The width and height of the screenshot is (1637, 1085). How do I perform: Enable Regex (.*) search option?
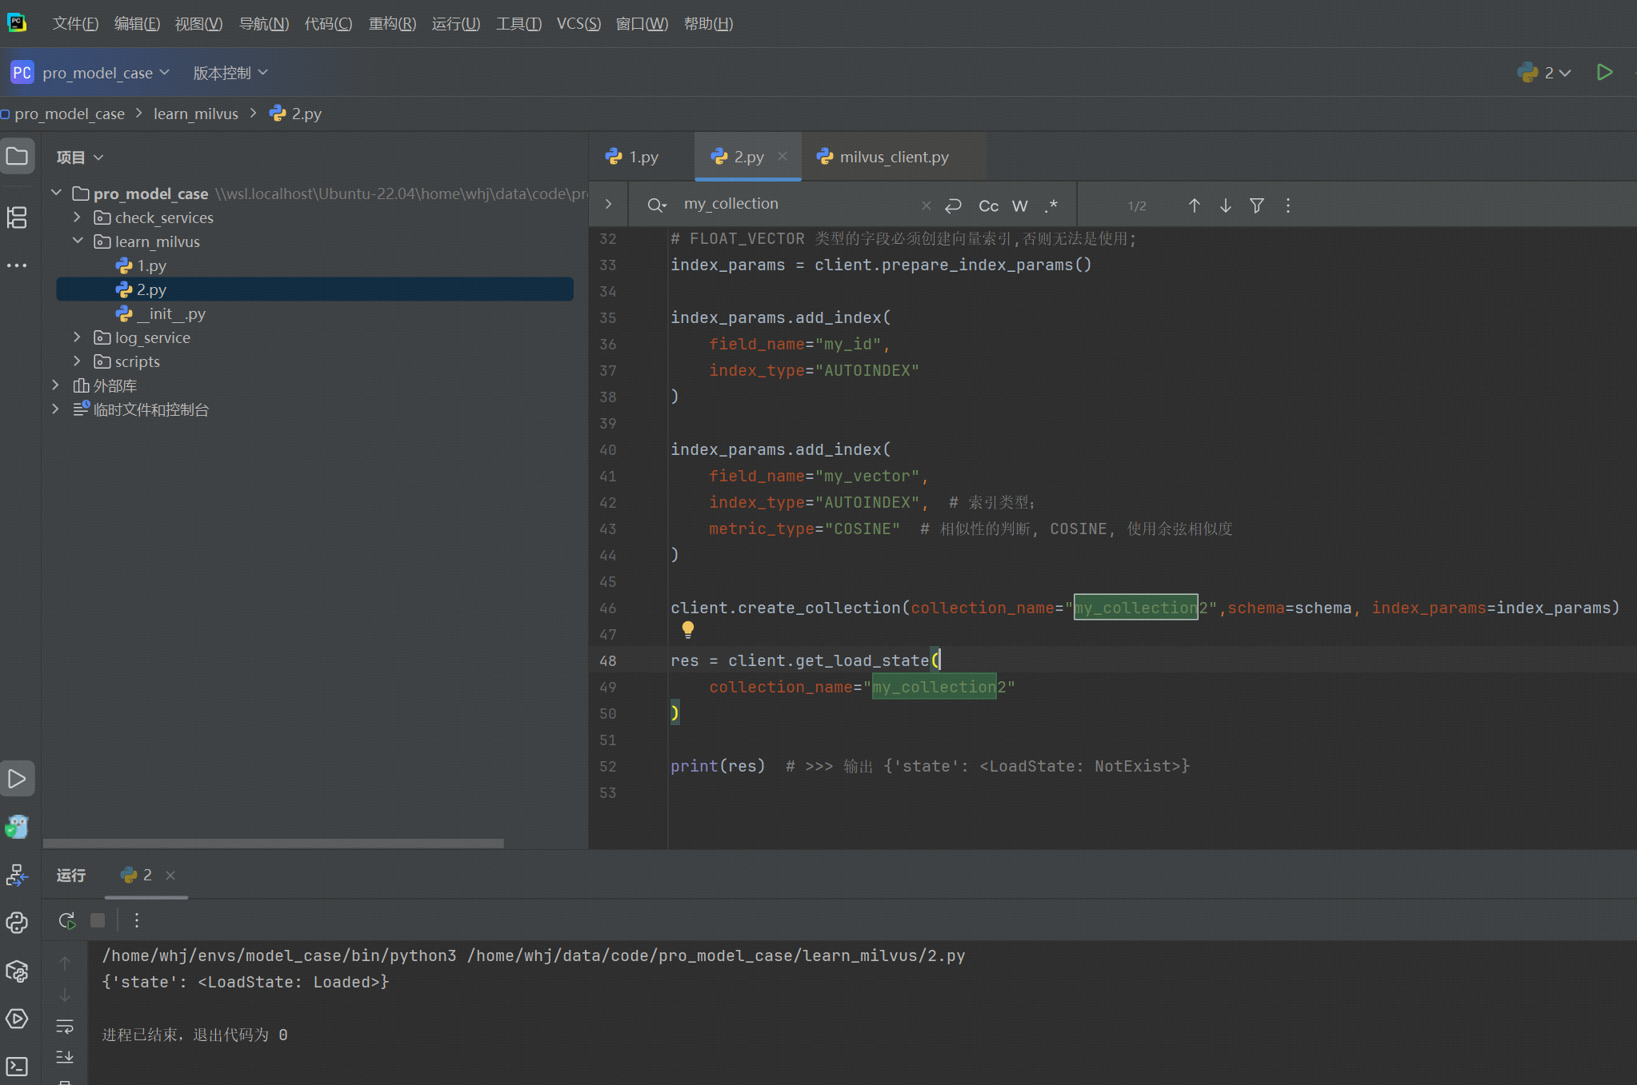click(x=1051, y=205)
